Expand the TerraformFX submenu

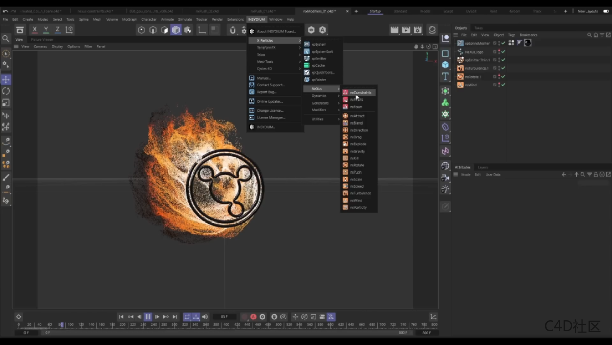point(266,47)
